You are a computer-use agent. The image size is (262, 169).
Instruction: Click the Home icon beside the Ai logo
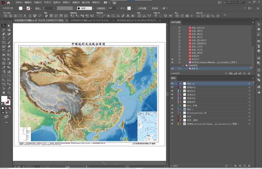pos(8,2)
